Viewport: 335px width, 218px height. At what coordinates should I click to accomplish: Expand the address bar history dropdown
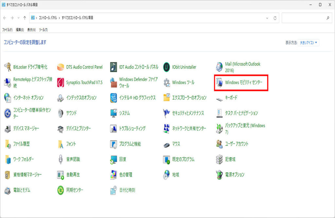point(267,18)
